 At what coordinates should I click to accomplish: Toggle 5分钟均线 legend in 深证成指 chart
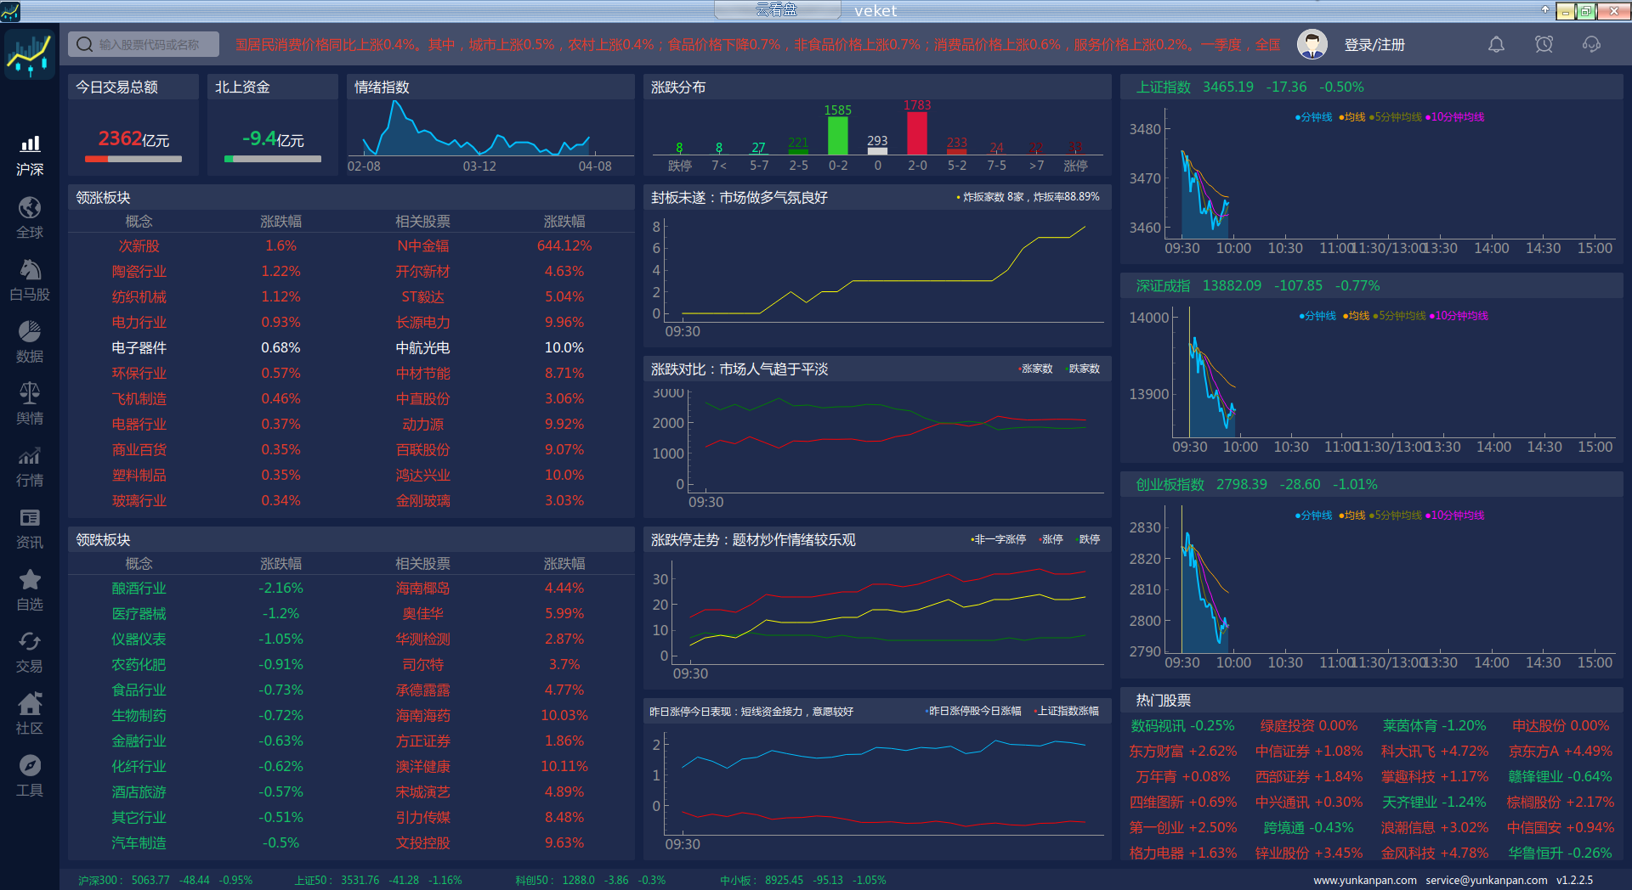coord(1399,316)
